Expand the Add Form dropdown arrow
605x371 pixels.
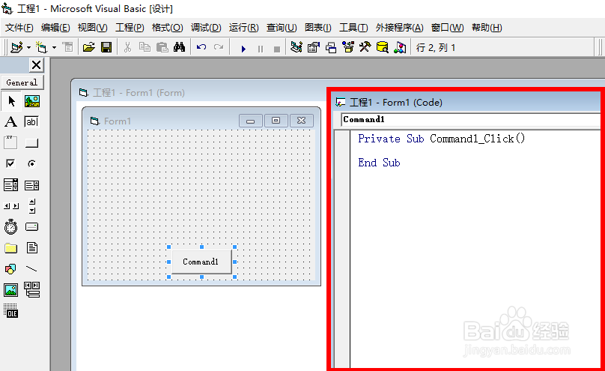point(54,48)
